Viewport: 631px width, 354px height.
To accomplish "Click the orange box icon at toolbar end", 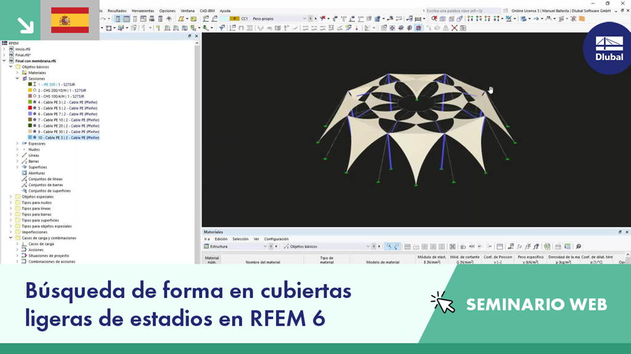I will click(582, 18).
